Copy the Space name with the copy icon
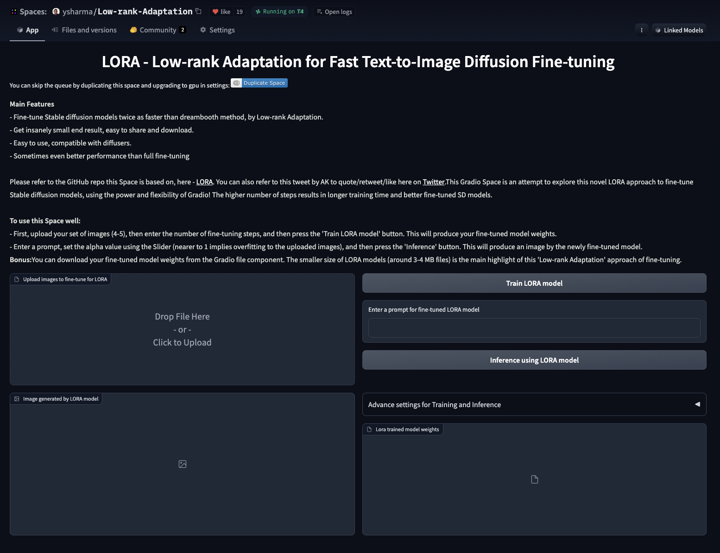This screenshot has width=720, height=553. [x=199, y=11]
